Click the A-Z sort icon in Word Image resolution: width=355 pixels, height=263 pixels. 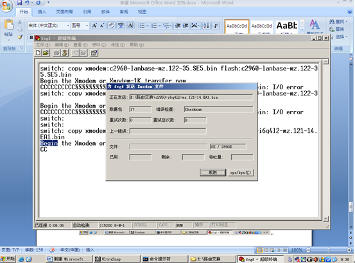[x=206, y=26]
